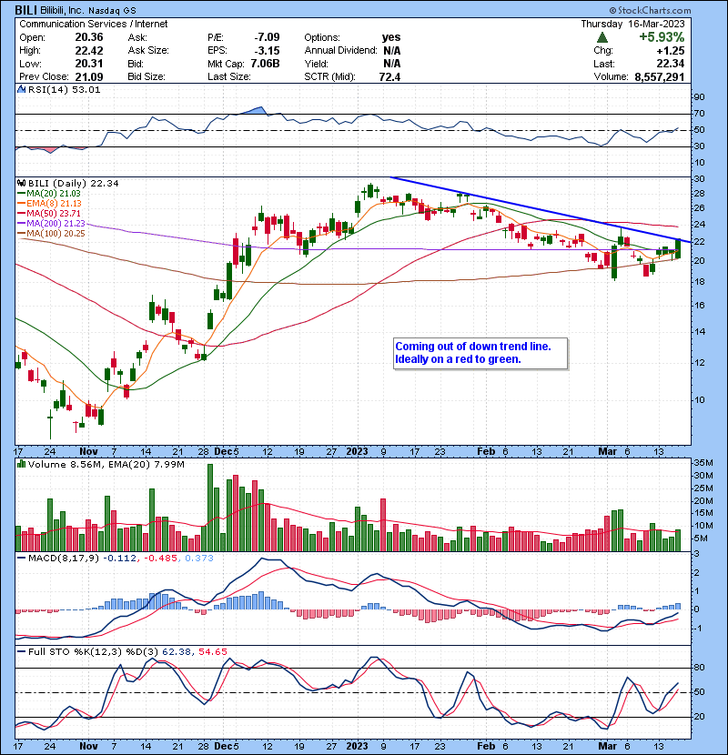Screen dimensions: 728x755
Task: Click the Volume value 8,557,291 in header
Action: pyautogui.click(x=660, y=76)
